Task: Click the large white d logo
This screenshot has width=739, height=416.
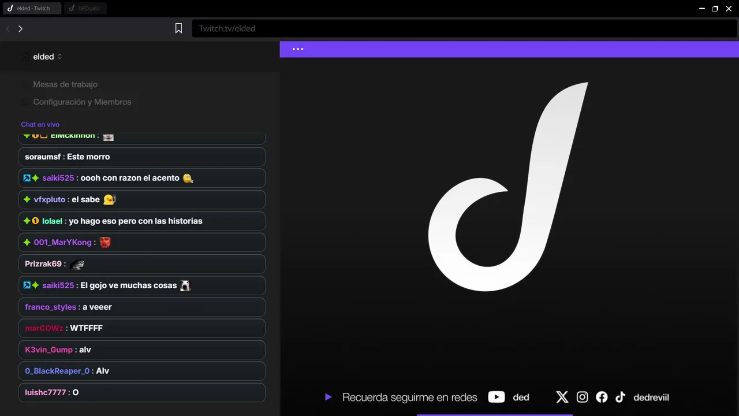Action: [508, 187]
